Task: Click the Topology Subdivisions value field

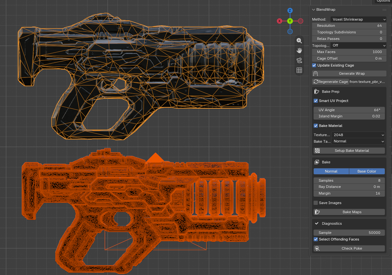Action: pos(349,32)
